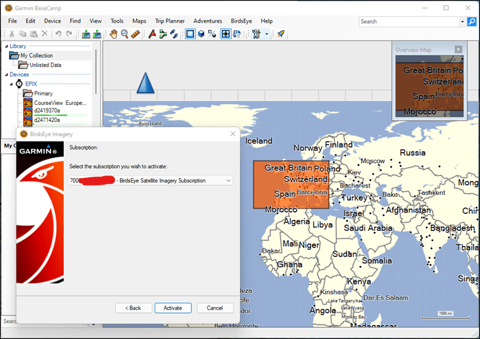Click the Iceland label on the map

pos(259,141)
